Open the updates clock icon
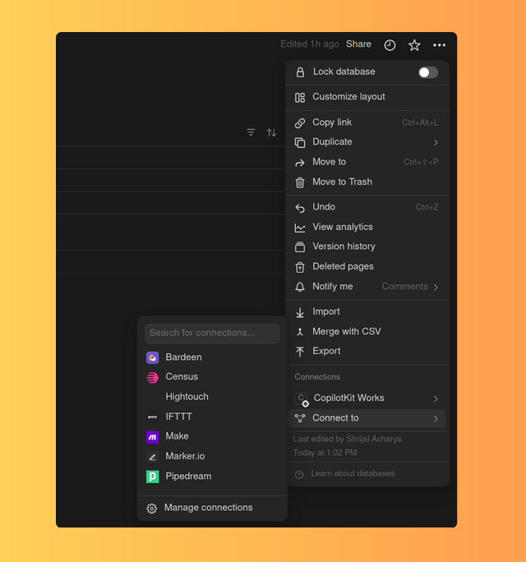 (x=390, y=45)
